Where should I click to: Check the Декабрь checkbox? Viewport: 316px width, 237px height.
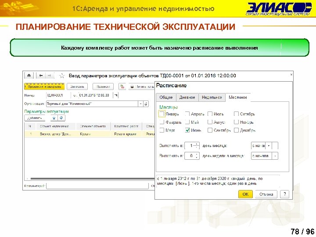click(236, 130)
